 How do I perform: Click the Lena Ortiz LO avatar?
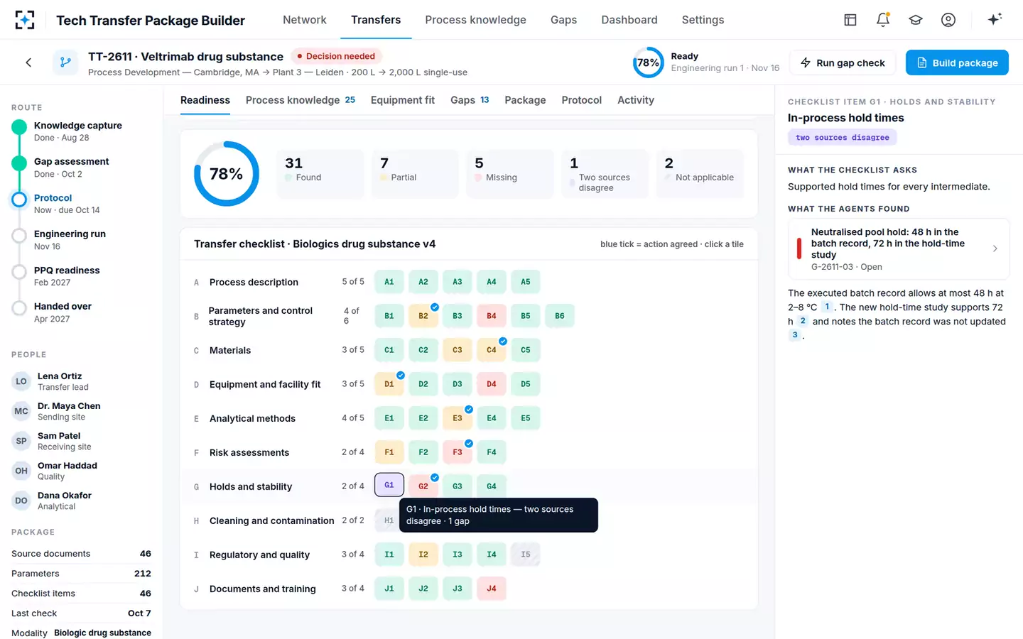pyautogui.click(x=21, y=381)
